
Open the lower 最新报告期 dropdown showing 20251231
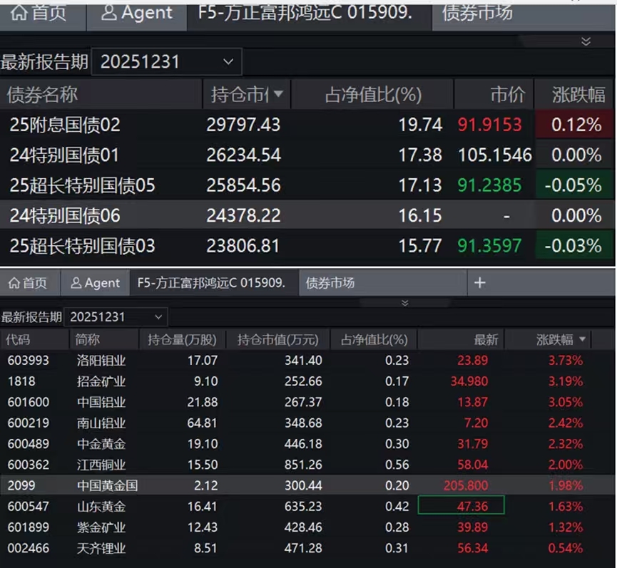pyautogui.click(x=116, y=317)
